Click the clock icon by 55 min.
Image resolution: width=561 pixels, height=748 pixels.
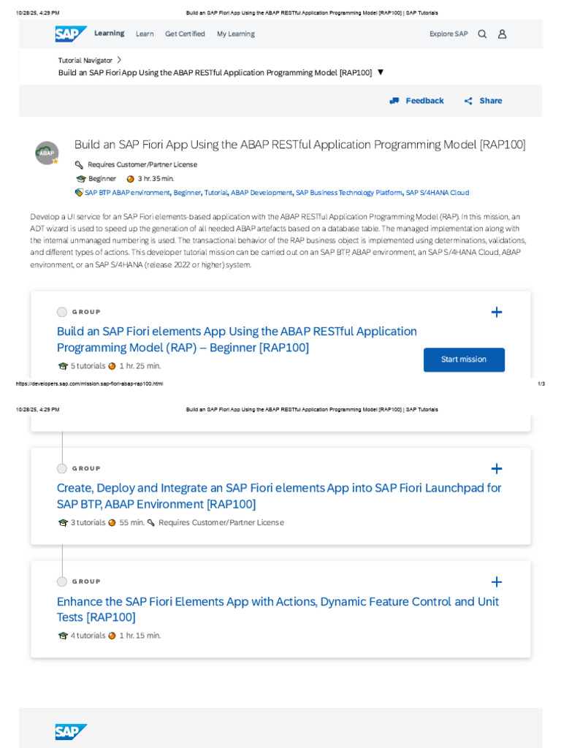pos(112,523)
